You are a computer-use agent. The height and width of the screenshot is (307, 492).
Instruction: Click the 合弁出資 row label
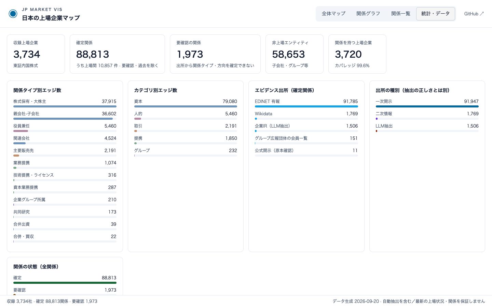tap(22, 224)
